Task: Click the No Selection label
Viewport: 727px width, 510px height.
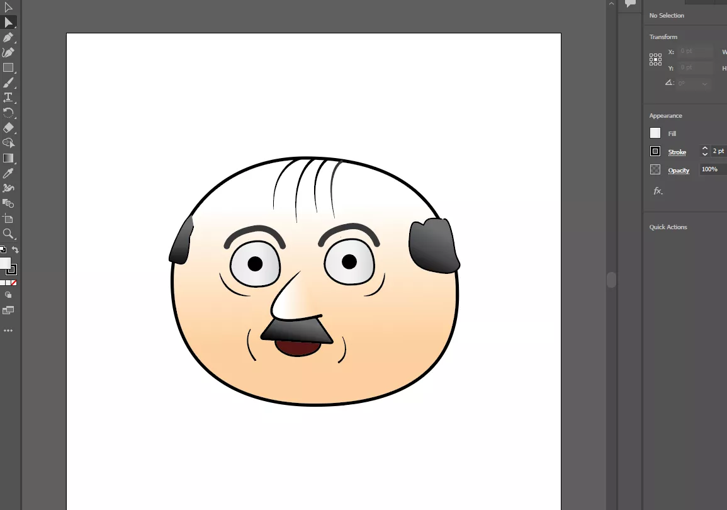Action: tap(667, 15)
